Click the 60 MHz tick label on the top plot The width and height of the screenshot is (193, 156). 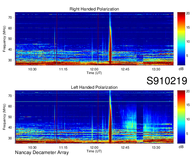pyautogui.click(x=10, y=28)
